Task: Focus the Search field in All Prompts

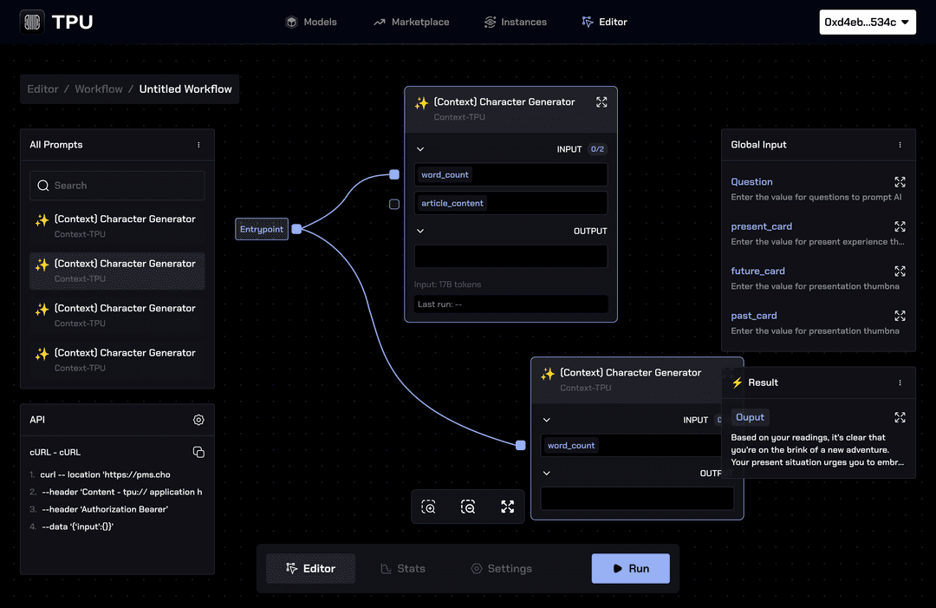Action: click(117, 186)
